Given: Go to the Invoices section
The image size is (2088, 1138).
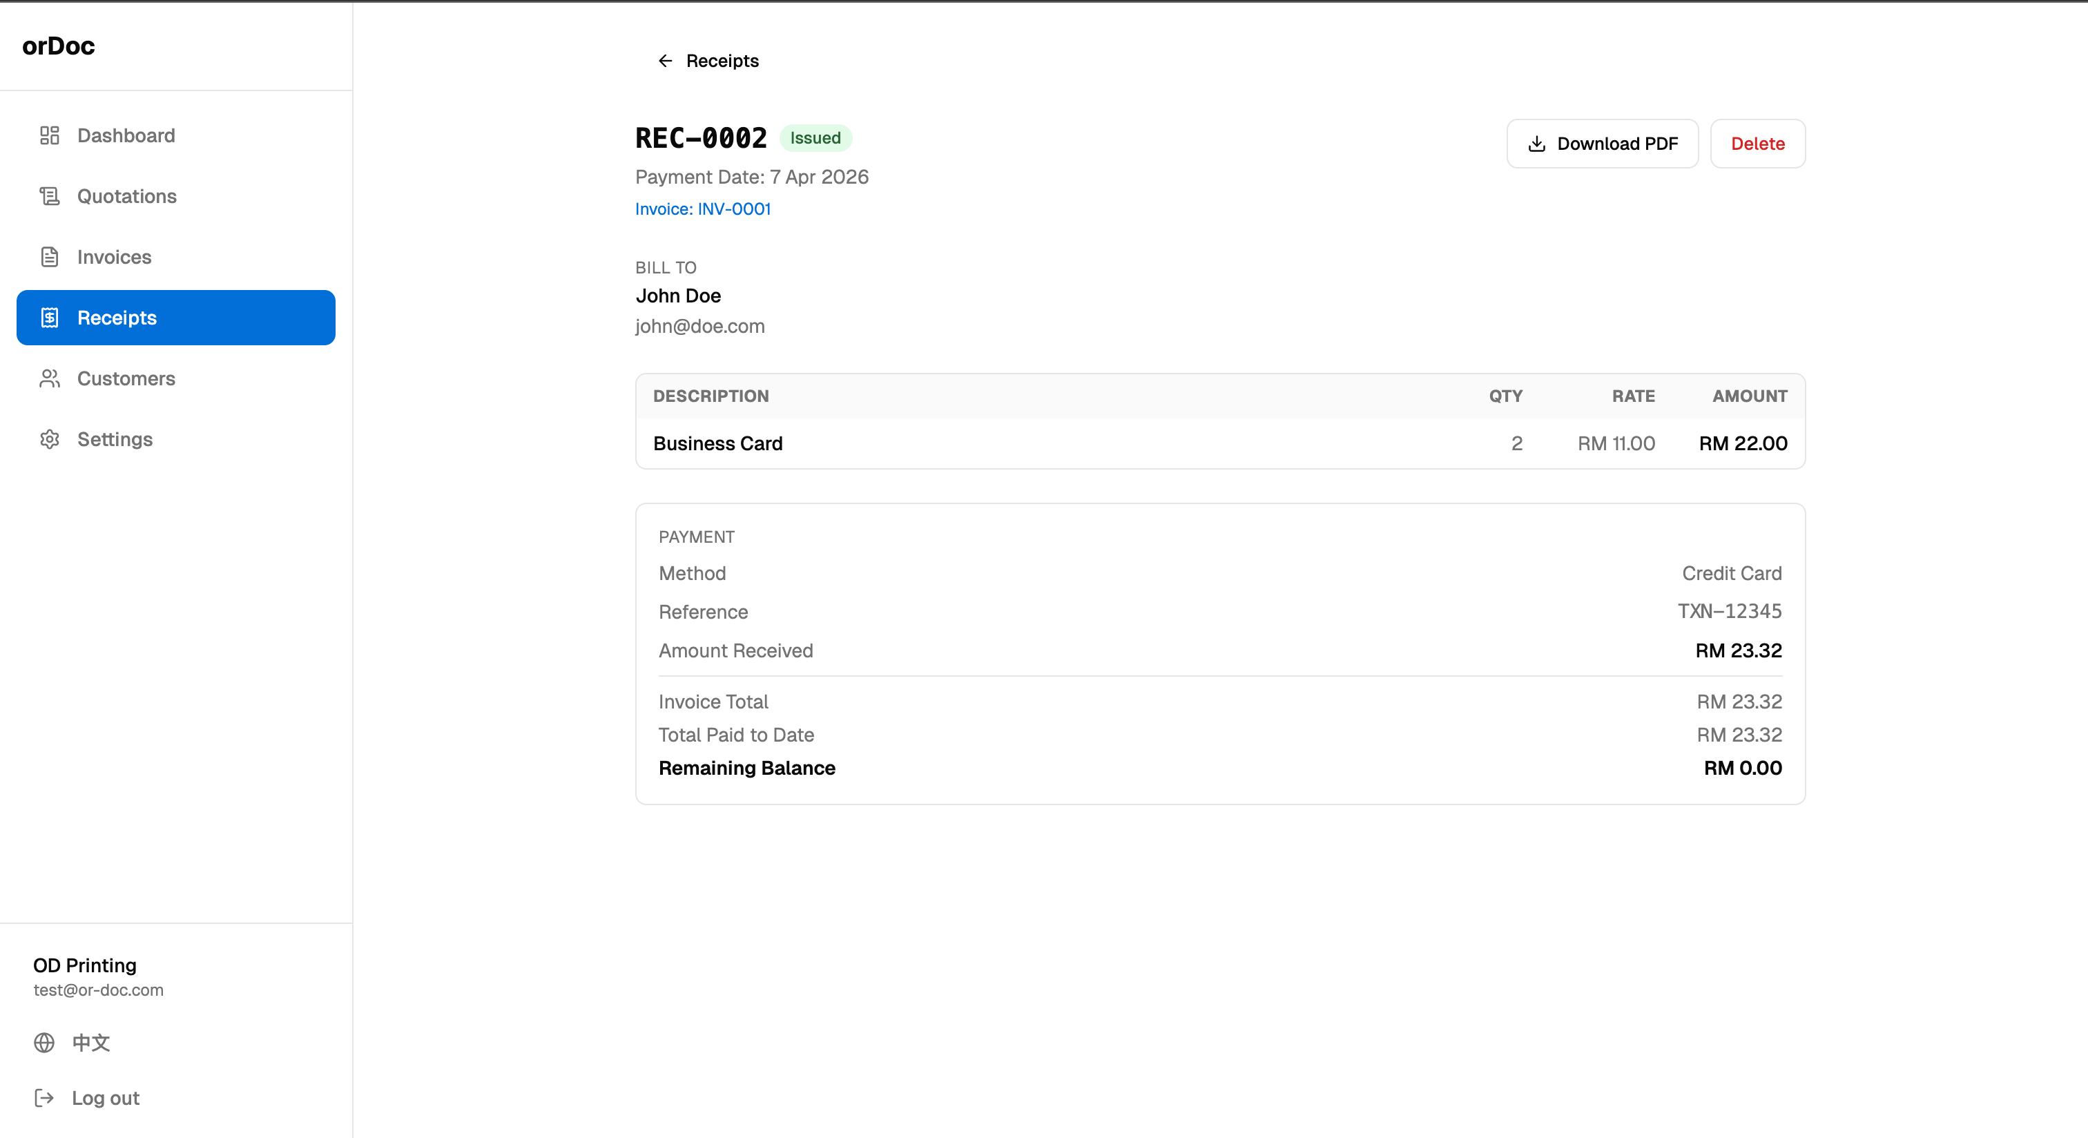Looking at the screenshot, I should [x=176, y=257].
